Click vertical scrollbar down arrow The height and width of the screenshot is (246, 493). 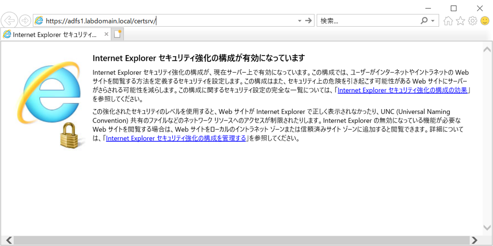coord(487,227)
